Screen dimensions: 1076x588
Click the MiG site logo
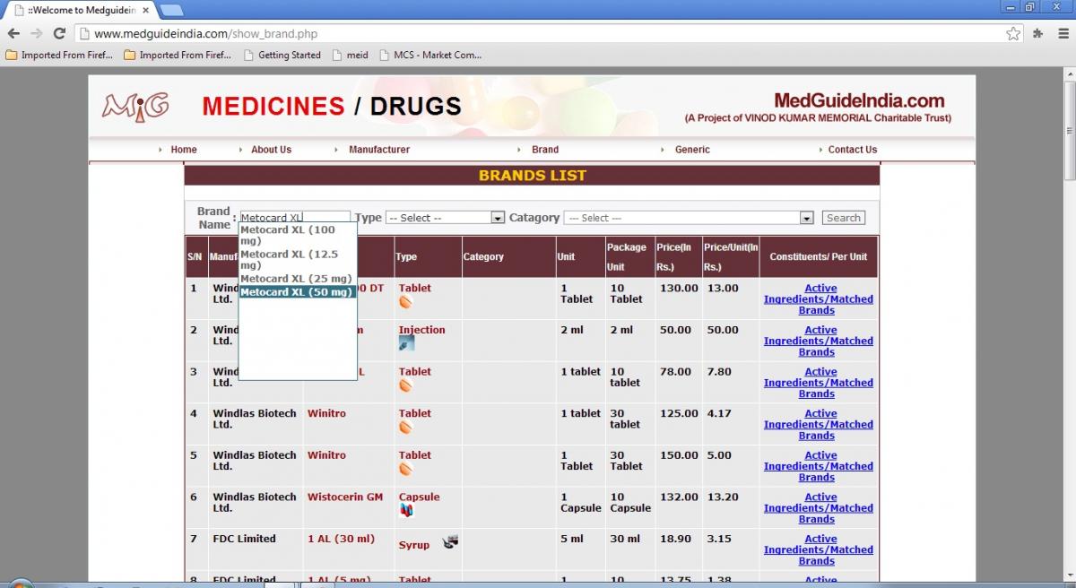point(134,106)
